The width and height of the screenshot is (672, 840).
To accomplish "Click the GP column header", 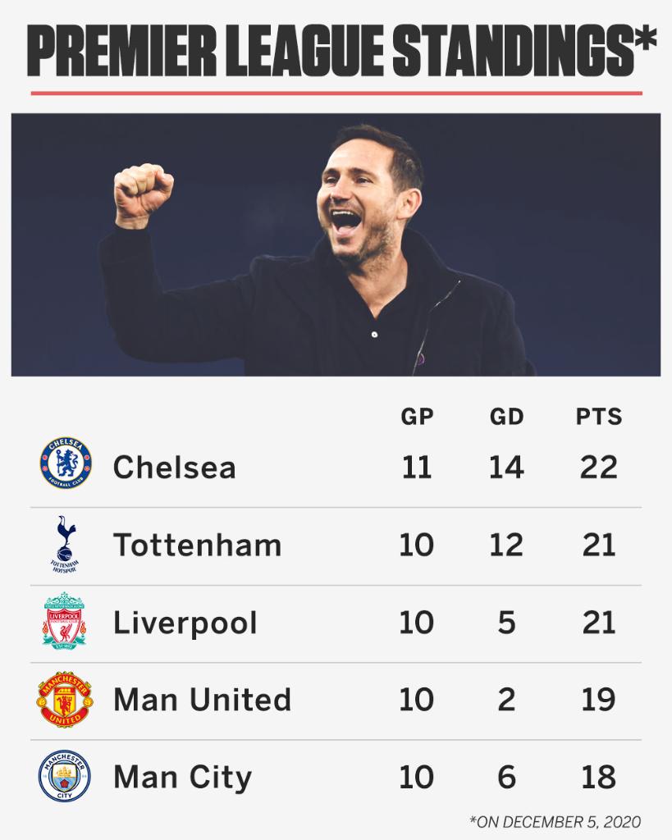I will (417, 417).
